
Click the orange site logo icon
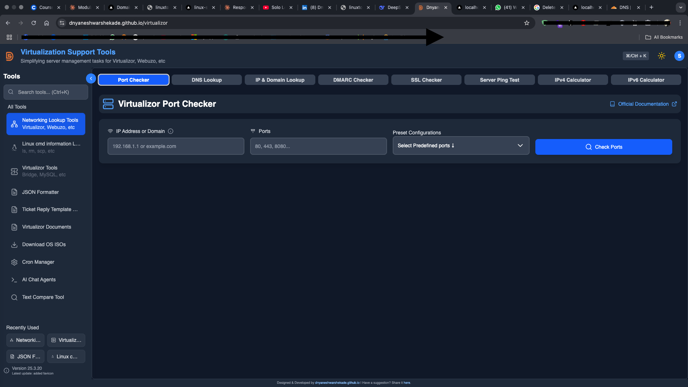click(x=10, y=56)
